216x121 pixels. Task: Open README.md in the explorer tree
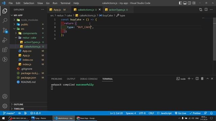29,82
